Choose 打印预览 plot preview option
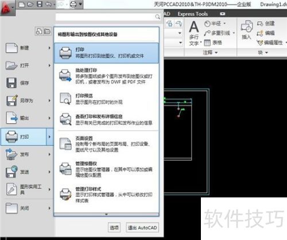 [106, 99]
